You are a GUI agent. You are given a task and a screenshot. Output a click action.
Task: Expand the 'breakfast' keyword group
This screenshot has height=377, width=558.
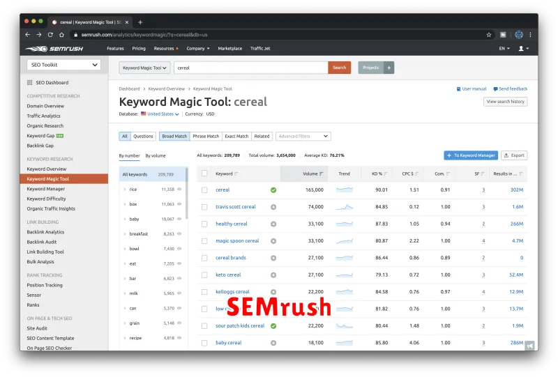[x=124, y=234]
